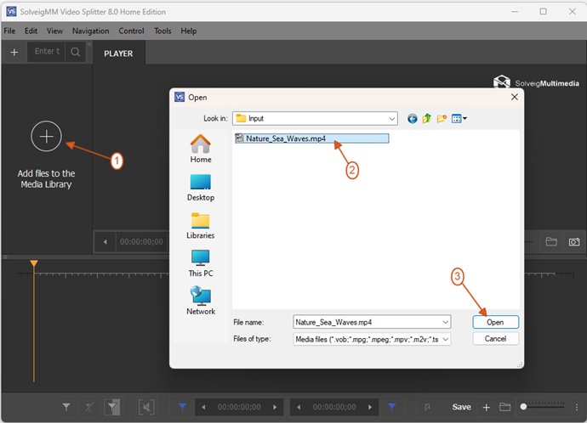Click the orange timeline playhead marker
The height and width of the screenshot is (423, 587).
coord(34,263)
